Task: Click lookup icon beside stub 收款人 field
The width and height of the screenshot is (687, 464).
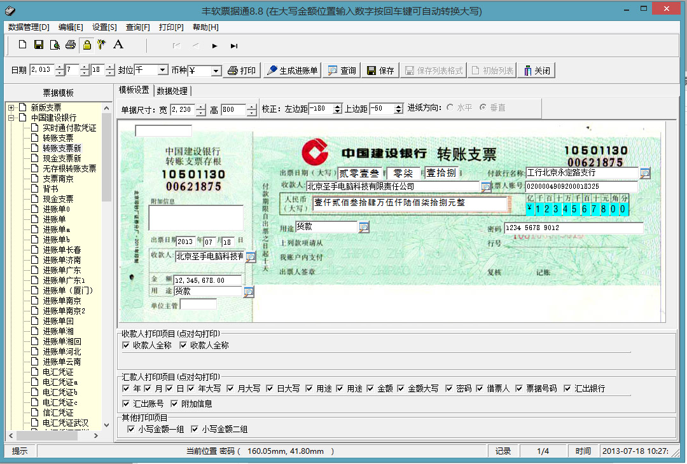Action: 250,257
